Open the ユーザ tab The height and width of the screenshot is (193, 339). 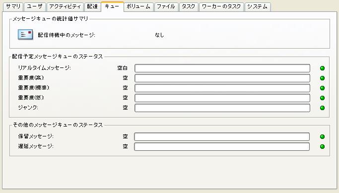coord(35,7)
